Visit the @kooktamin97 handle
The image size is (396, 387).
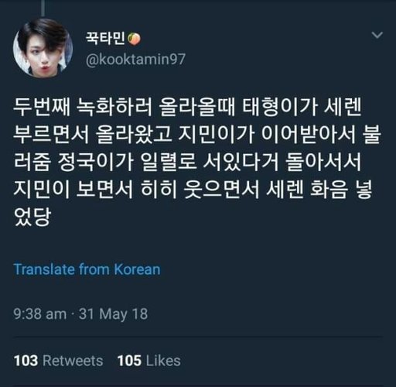click(x=135, y=60)
